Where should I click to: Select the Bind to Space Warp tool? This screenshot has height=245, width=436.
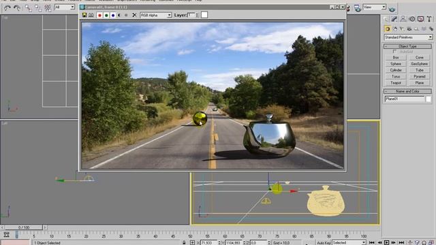(x=48, y=8)
